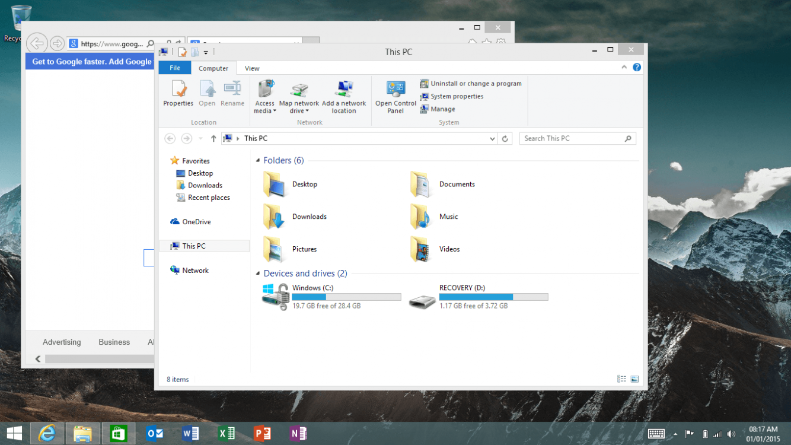This screenshot has height=445, width=791.
Task: Click left scroll arrow in Internet Explorer
Action: (38, 359)
